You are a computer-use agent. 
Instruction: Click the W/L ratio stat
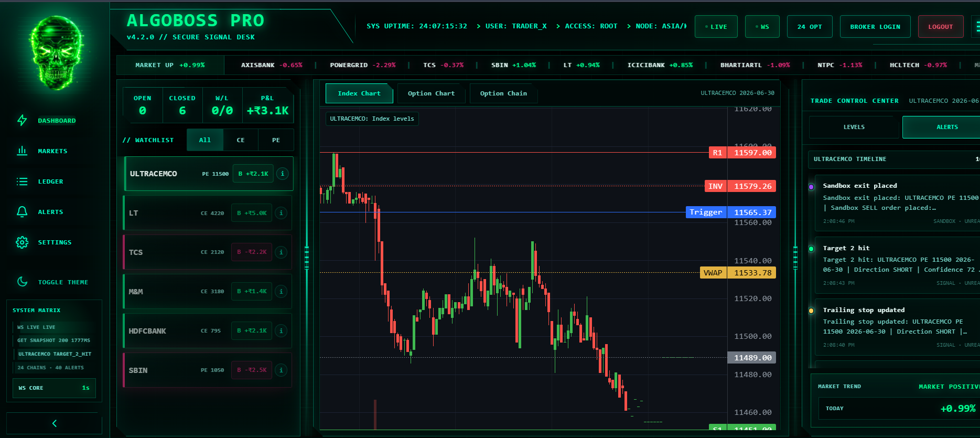pos(222,105)
